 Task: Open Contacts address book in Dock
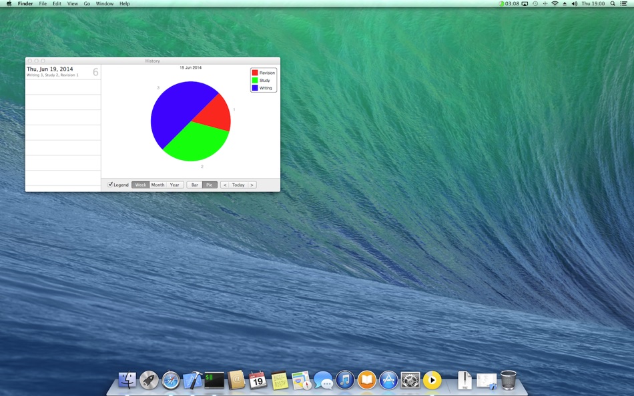[x=236, y=380]
